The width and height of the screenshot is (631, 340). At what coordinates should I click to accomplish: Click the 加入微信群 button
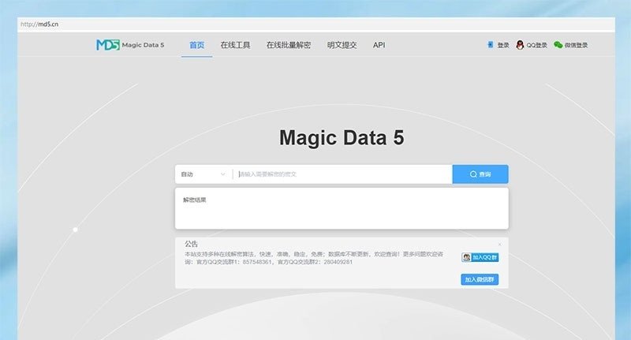click(x=480, y=279)
